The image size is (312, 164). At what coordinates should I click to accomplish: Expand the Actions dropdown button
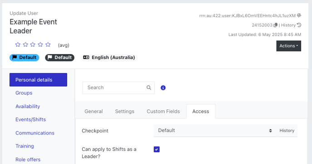pos(288,46)
